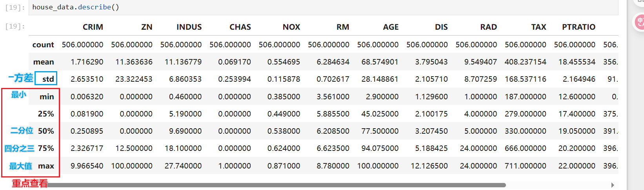644x190 pixels.
Task: Click the scroll right arrow of table
Action: pos(613,185)
